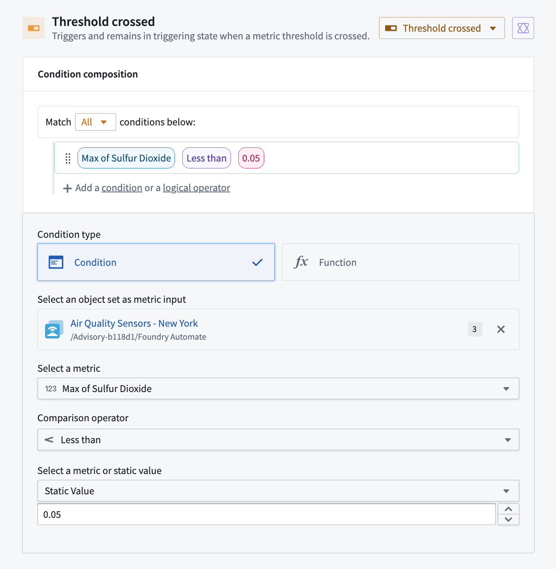Click the logical operator link
Viewport: 556px width, 569px height.
pos(196,188)
